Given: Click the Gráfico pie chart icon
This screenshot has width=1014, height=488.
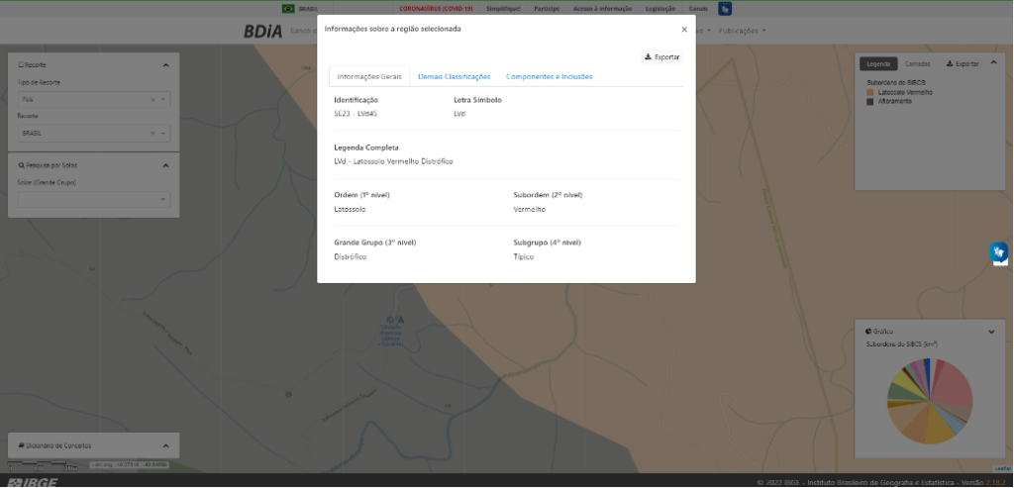Looking at the screenshot, I should pos(868,332).
